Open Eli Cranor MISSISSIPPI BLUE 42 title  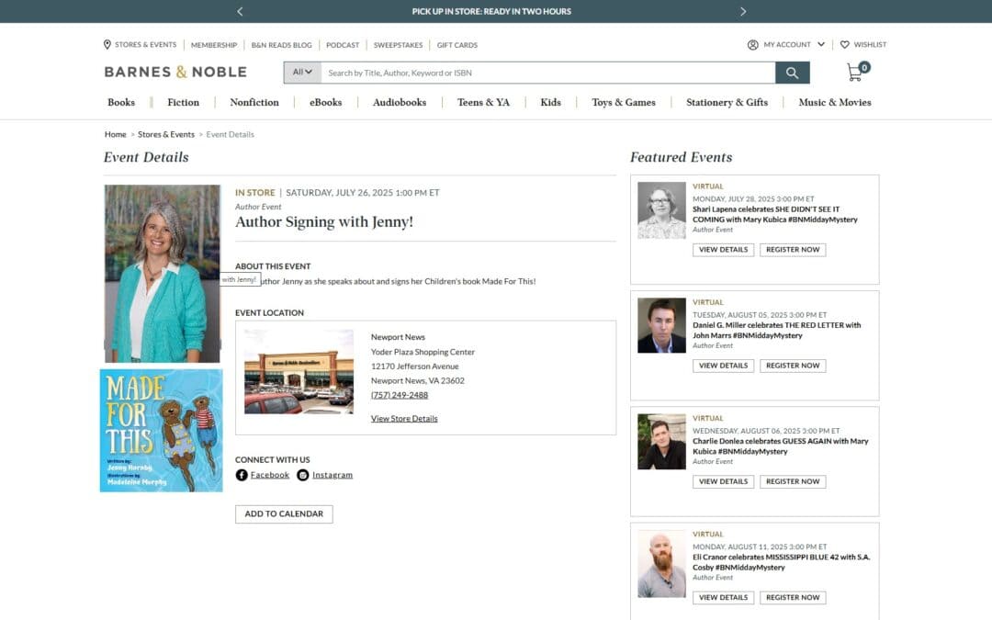[782, 562]
